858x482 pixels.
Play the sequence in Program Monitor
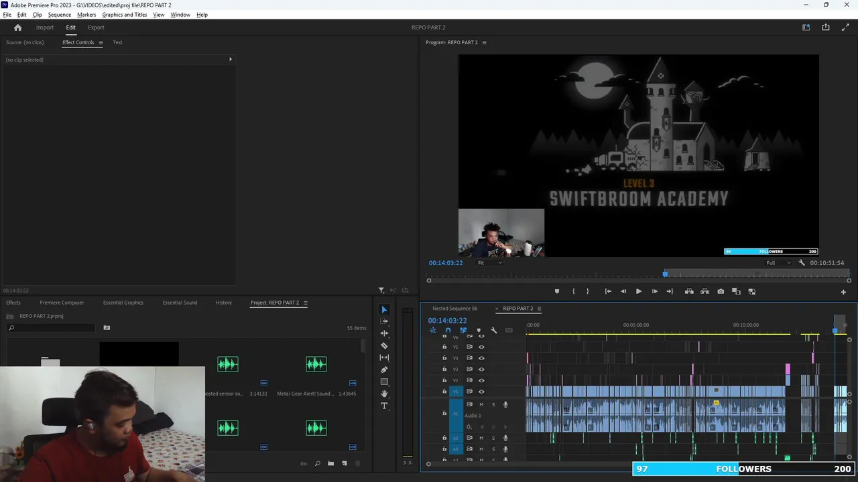tap(638, 291)
